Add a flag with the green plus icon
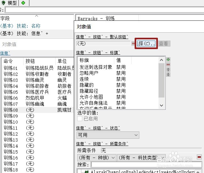 pos(168,59)
